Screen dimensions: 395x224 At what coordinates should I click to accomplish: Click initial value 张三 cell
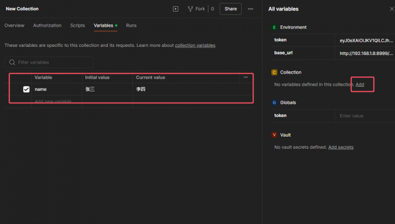(x=107, y=89)
